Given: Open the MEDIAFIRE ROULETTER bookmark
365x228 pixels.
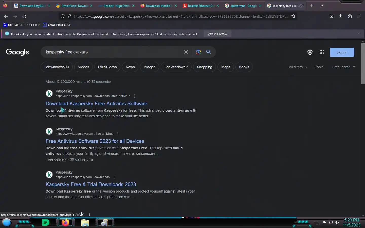Looking at the screenshot, I should [21, 25].
